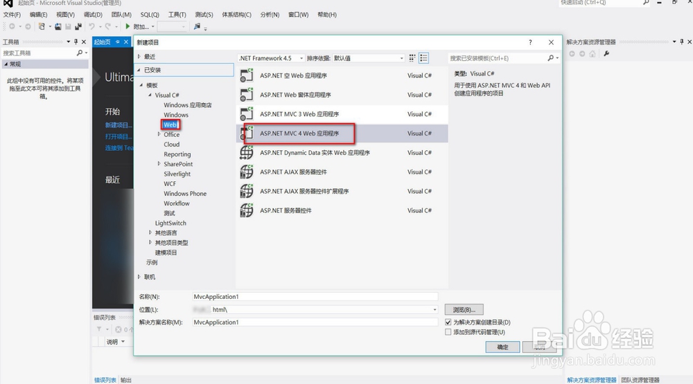Select ASP.NET MVC 4 Web 应用程序 template

(x=342, y=134)
